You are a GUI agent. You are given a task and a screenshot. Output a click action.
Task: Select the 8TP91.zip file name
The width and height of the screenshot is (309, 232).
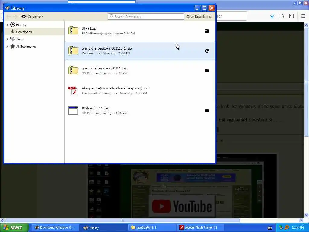(89, 28)
